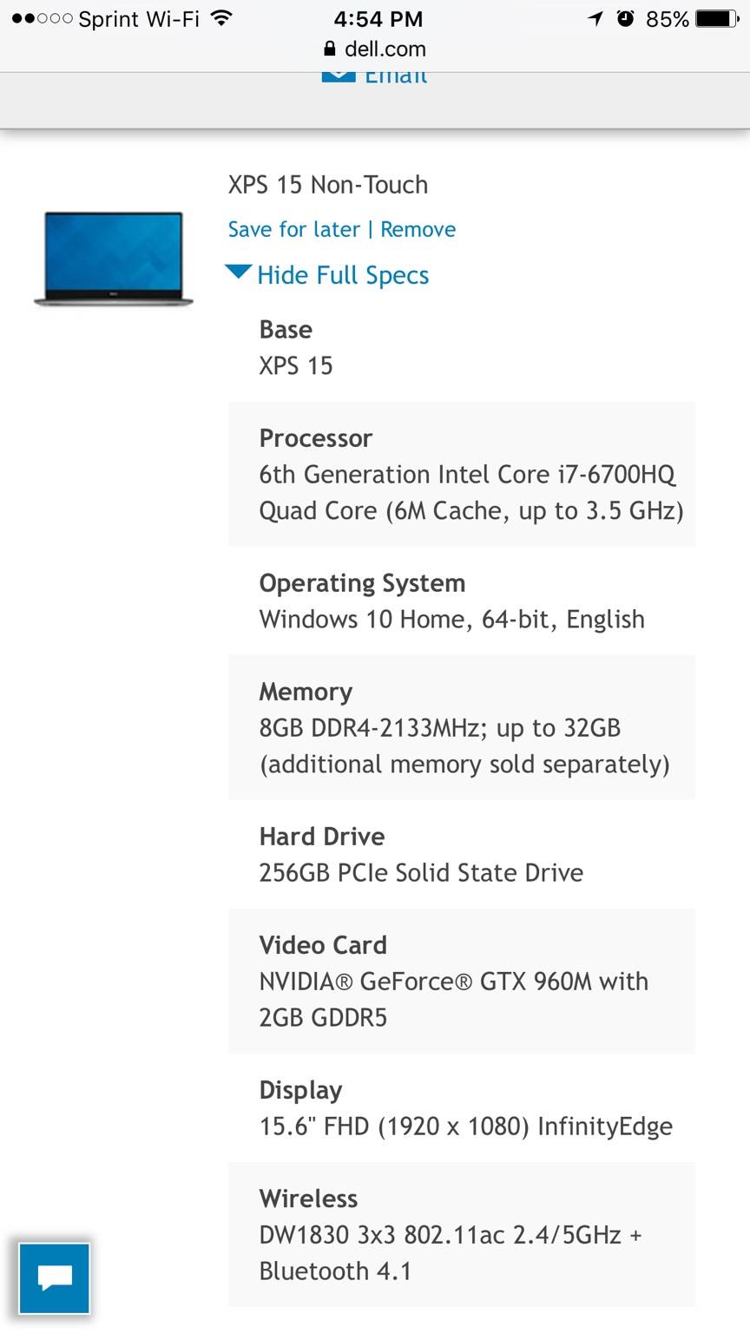This screenshot has height=1333, width=750.
Task: Open the live chat bubble icon
Action: pyautogui.click(x=55, y=1278)
